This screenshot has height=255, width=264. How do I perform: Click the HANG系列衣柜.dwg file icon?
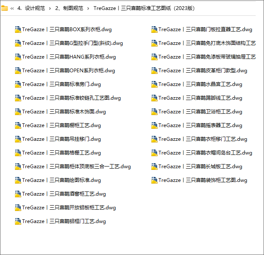point(18,57)
